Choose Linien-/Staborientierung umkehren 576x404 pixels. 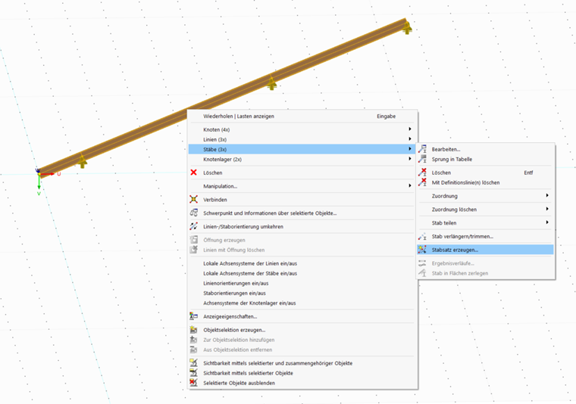click(x=302, y=226)
